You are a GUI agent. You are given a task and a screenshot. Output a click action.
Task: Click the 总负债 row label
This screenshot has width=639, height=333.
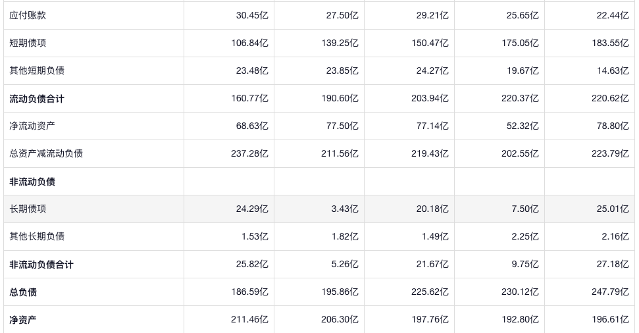[23, 292]
